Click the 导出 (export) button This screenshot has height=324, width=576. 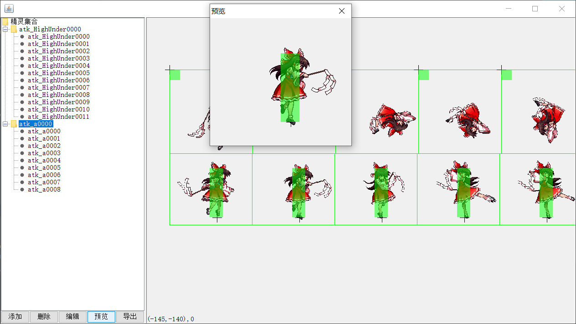coord(130,317)
